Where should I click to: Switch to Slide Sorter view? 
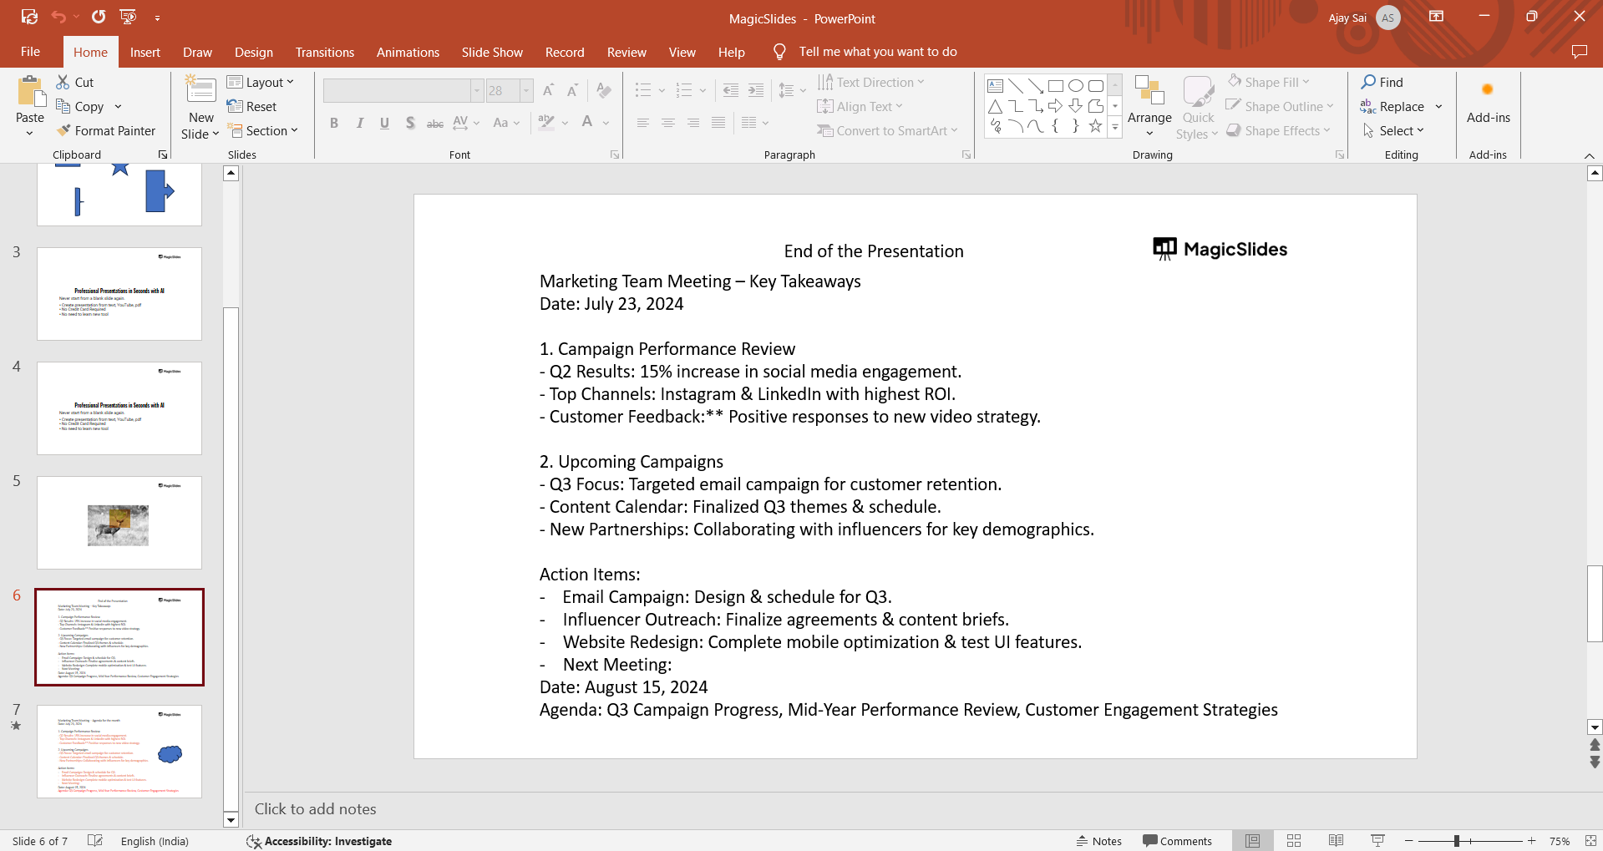click(x=1294, y=841)
